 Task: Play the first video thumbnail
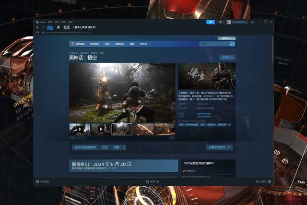pyautogui.click(x=80, y=129)
